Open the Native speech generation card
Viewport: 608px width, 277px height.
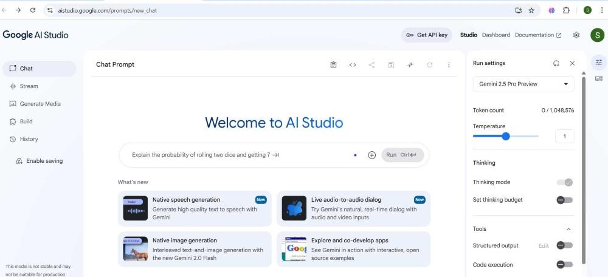195,208
